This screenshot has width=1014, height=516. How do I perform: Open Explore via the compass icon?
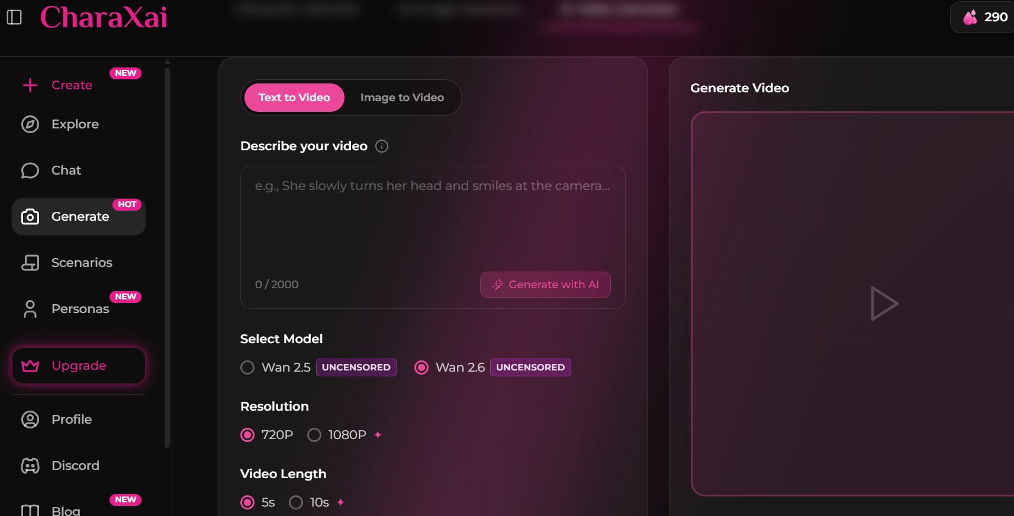(x=30, y=124)
